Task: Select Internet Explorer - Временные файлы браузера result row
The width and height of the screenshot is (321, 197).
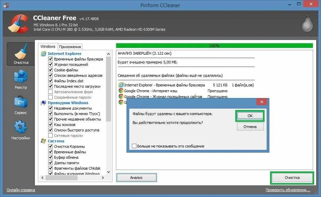Action: (186, 85)
